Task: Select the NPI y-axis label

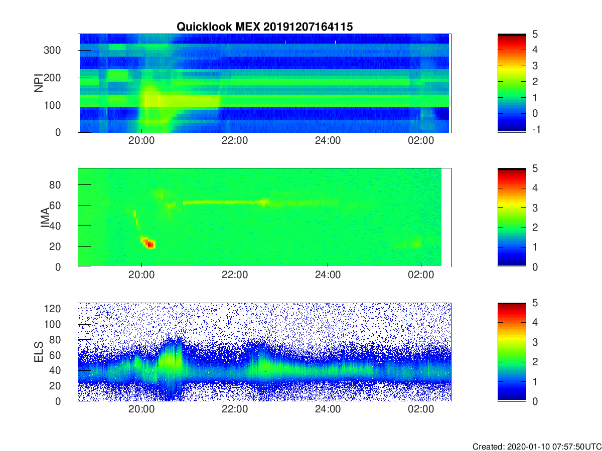Action: [39, 83]
